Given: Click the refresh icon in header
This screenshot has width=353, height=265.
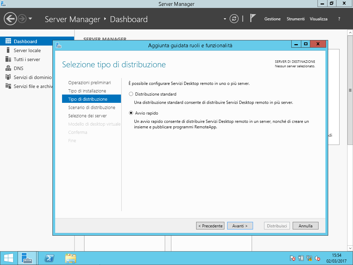Looking at the screenshot, I should click(x=234, y=19).
